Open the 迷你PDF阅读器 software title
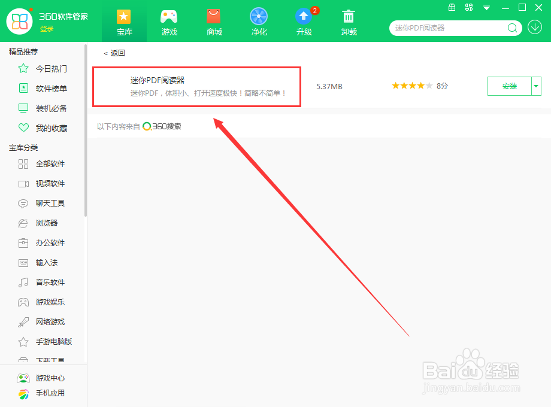This screenshot has height=407, width=551. pyautogui.click(x=158, y=80)
